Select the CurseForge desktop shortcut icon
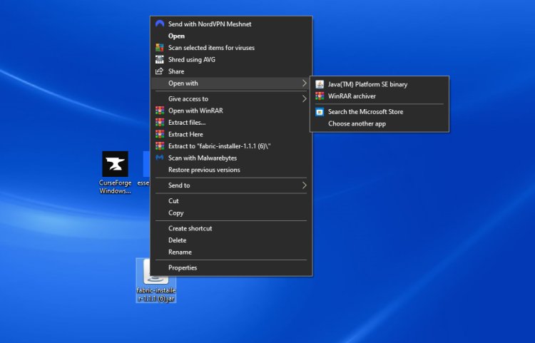Viewport: 535px width, 343px height. [x=115, y=164]
